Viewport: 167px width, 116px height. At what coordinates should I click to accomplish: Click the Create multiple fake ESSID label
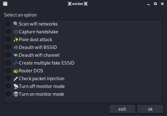click(x=47, y=63)
